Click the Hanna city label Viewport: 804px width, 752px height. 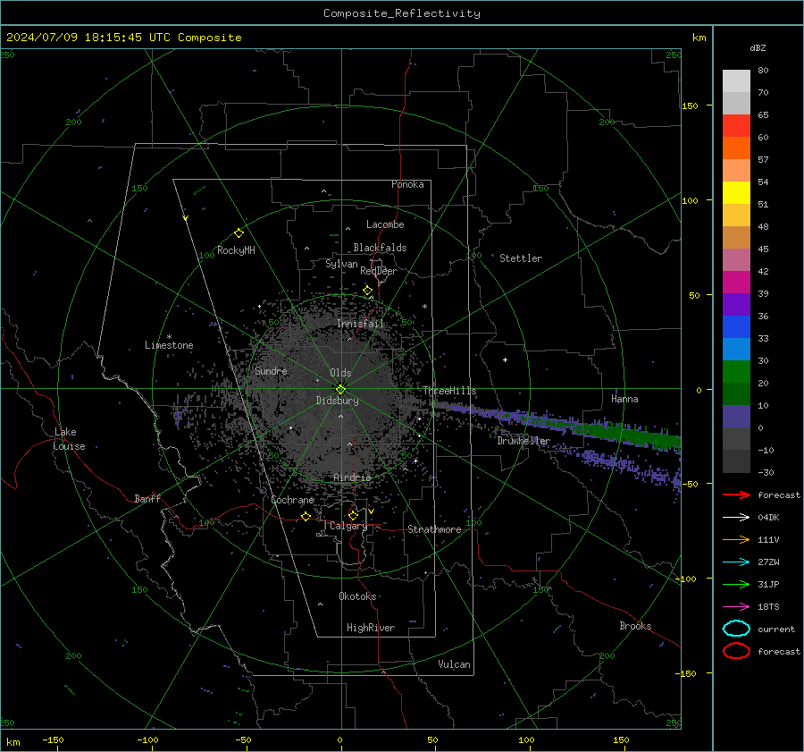click(624, 399)
